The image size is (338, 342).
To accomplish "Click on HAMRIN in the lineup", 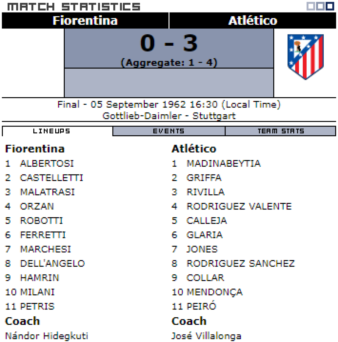I will [40, 278].
